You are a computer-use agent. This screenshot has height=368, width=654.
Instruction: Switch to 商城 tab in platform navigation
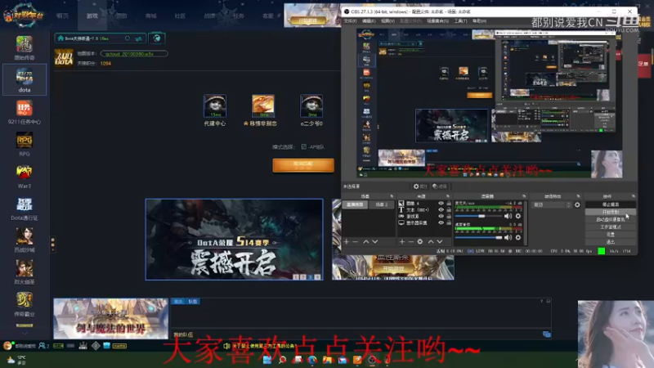[151, 16]
